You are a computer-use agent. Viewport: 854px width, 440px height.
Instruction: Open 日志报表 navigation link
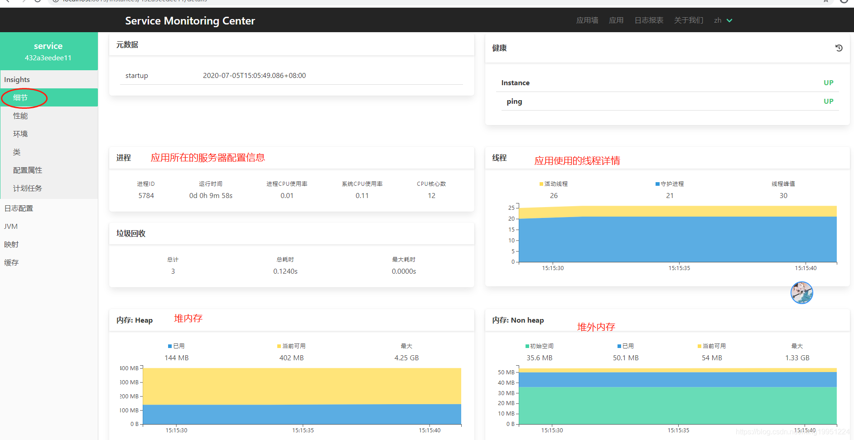point(648,20)
